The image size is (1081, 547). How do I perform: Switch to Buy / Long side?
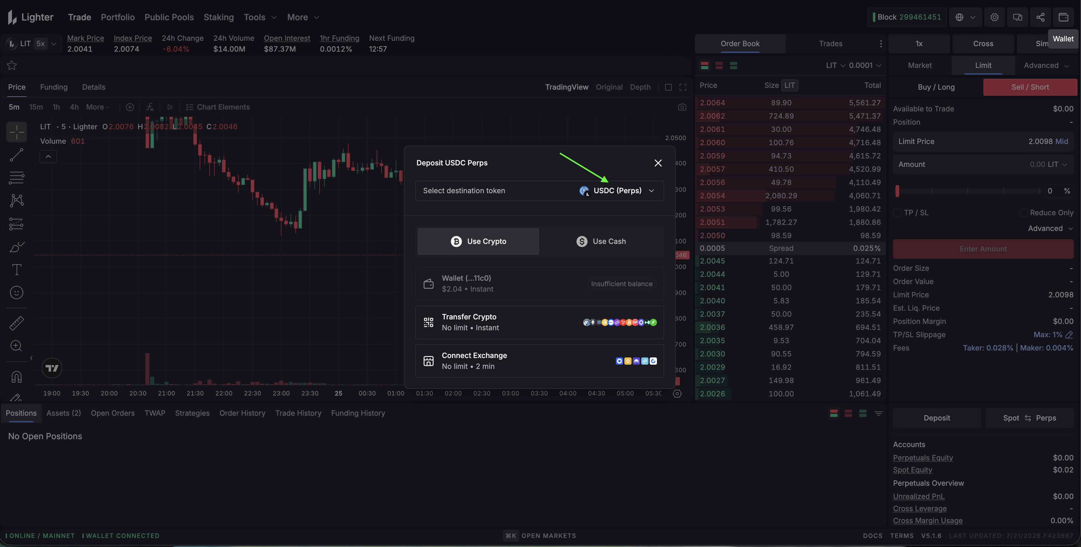click(x=936, y=87)
